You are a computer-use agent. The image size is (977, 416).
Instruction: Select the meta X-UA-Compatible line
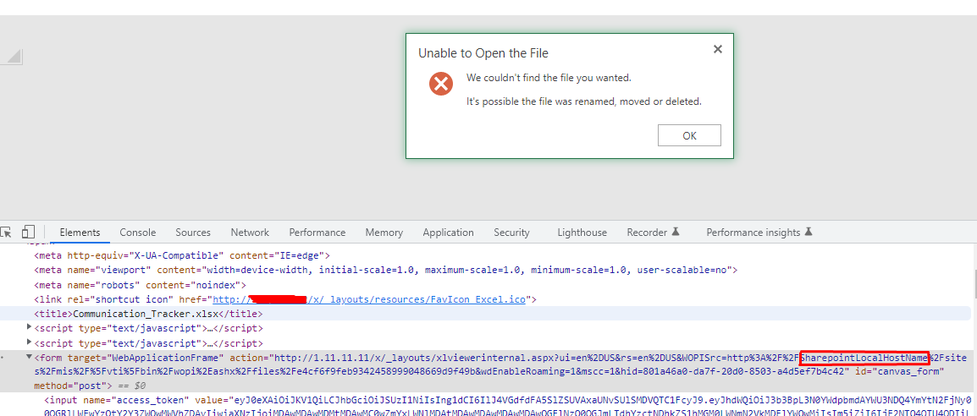(182, 255)
